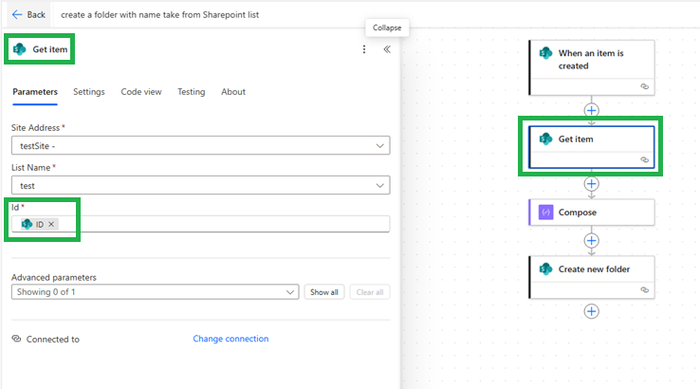Click the SharePoint icon on the Get item card
Image resolution: width=700 pixels, height=389 pixels.
tap(545, 139)
